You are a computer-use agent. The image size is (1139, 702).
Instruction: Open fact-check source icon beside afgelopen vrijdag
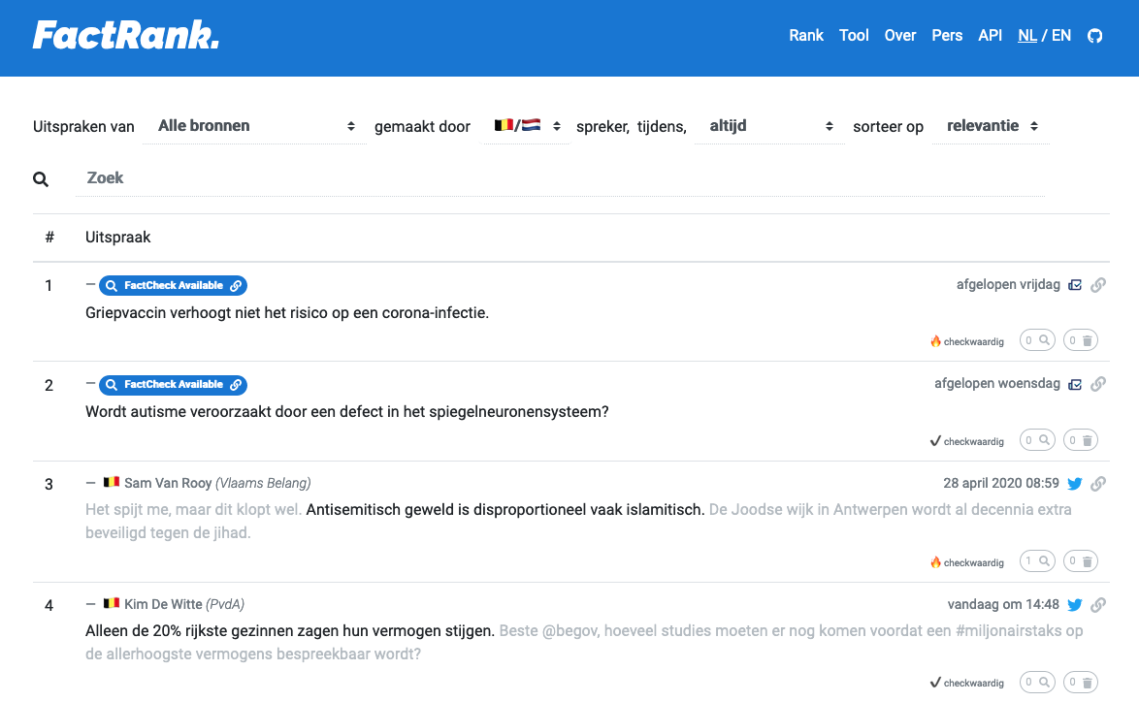pos(1075,285)
